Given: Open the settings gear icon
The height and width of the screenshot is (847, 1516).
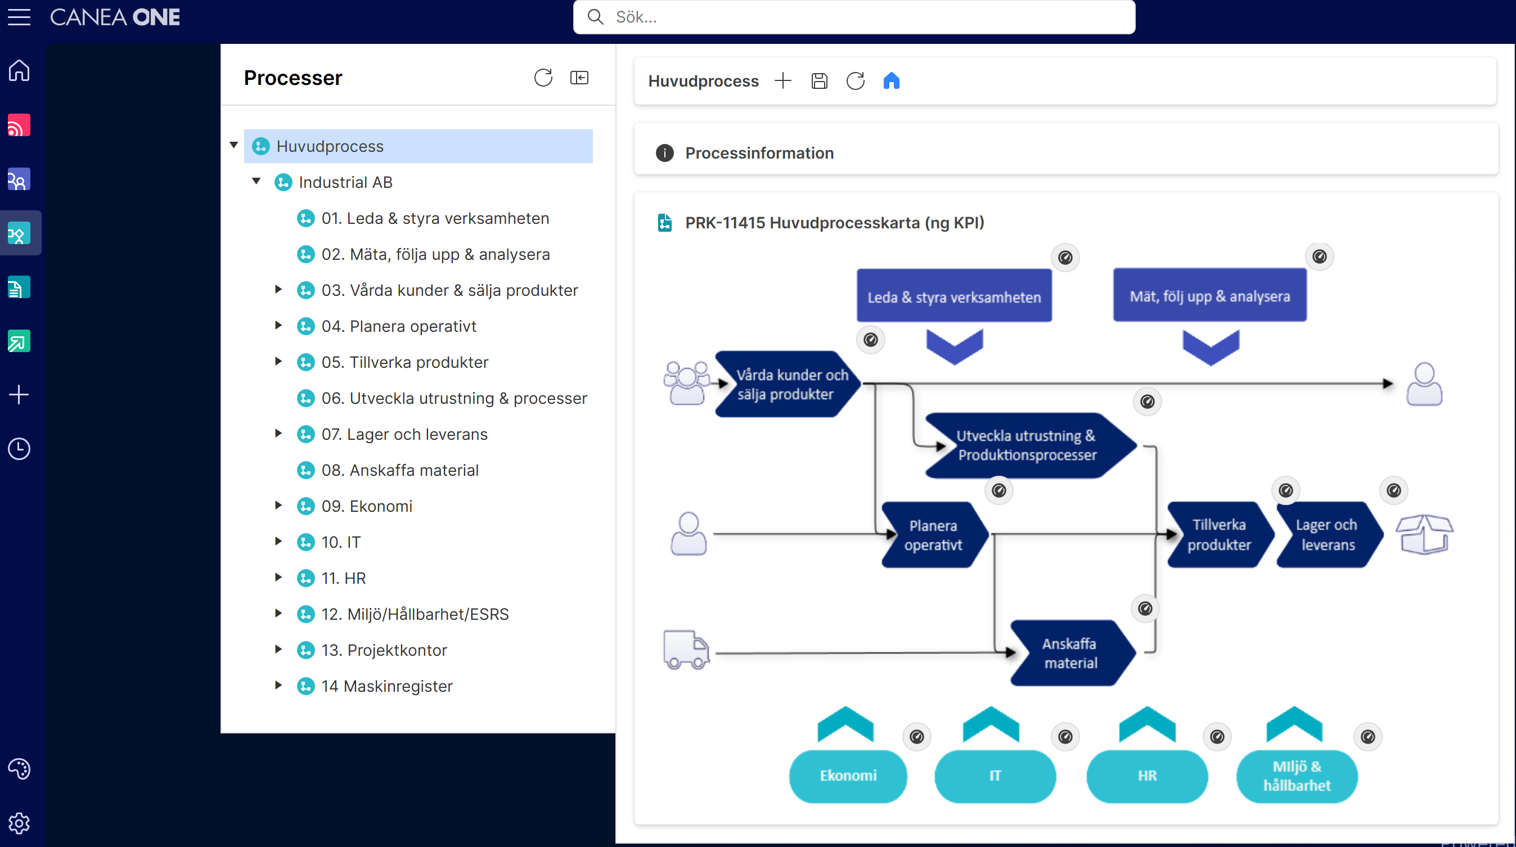Looking at the screenshot, I should tap(19, 823).
